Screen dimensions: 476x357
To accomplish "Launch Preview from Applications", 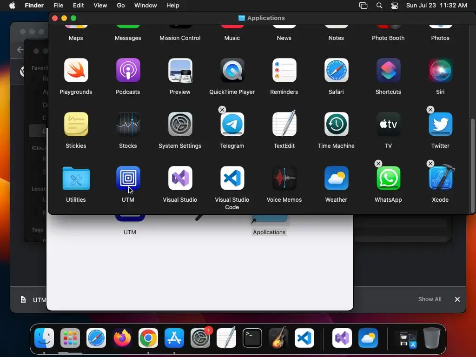I will 180,71.
